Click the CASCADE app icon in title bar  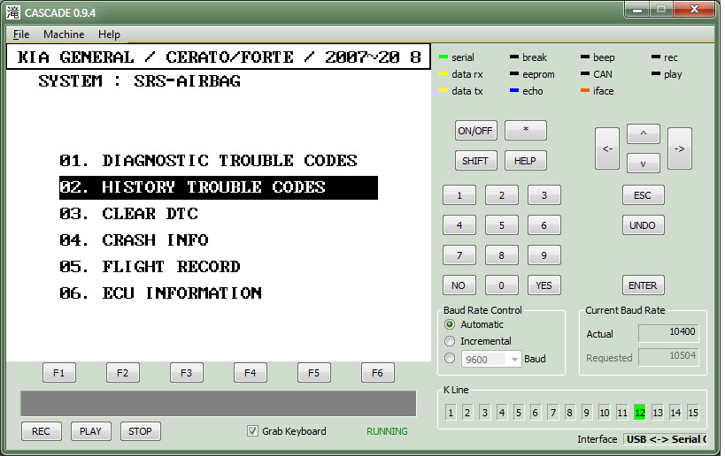(x=13, y=12)
